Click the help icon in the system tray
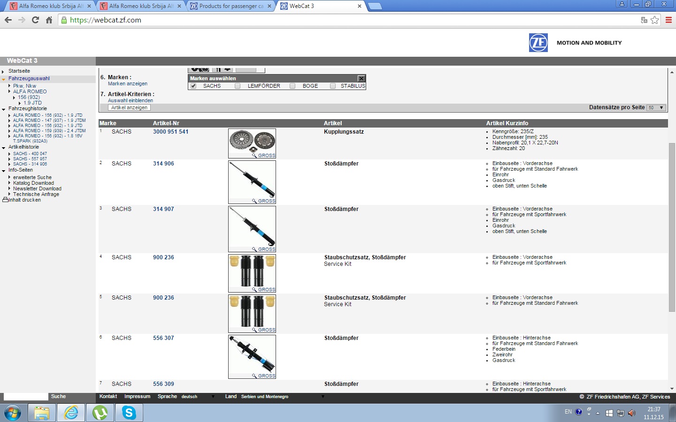The image size is (676, 422). tap(579, 412)
